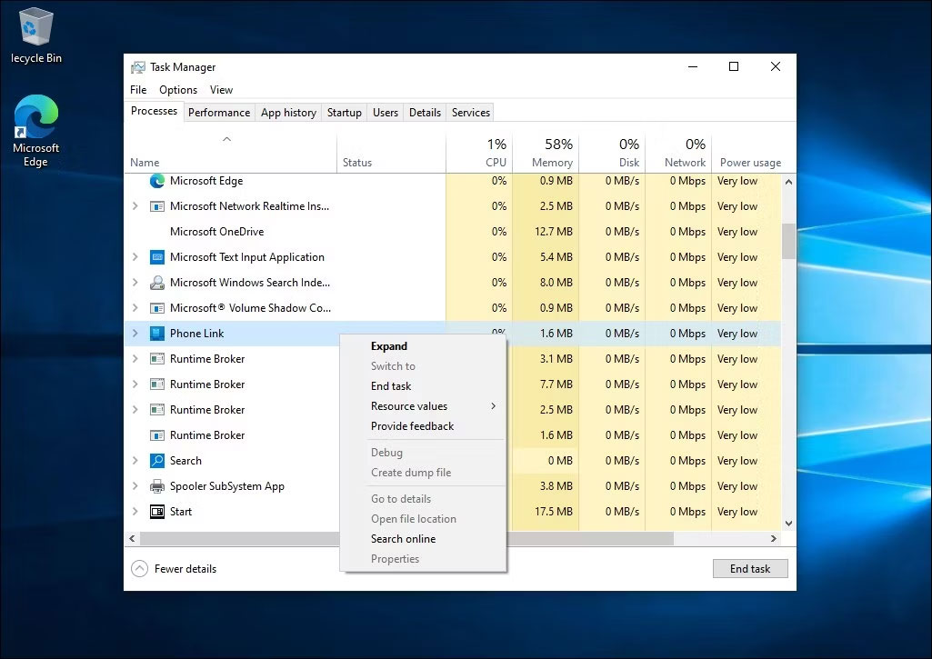Open the Resource values submenu arrow
Viewport: 932px width, 659px height.
[496, 406]
